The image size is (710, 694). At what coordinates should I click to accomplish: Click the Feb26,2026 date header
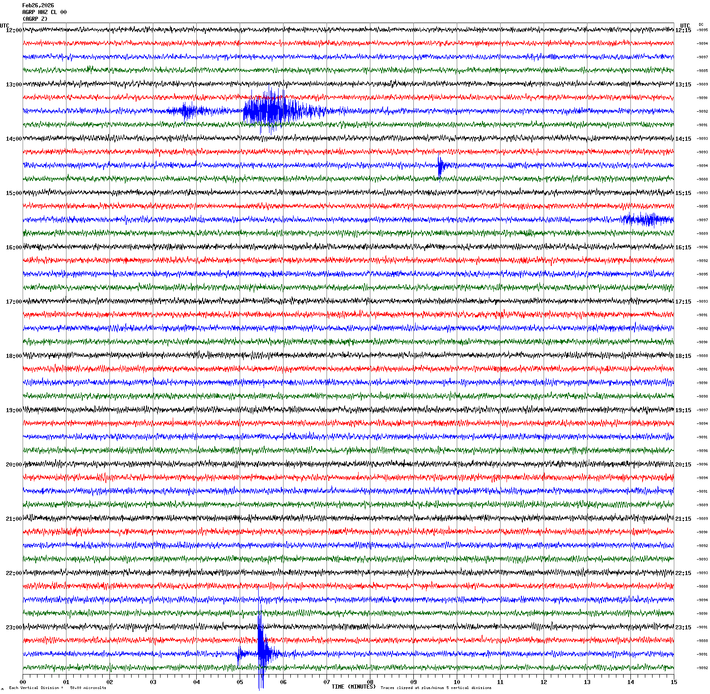click(38, 5)
